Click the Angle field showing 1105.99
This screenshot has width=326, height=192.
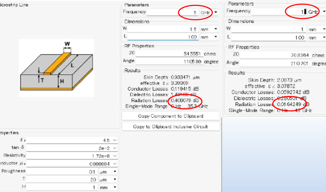(169, 61)
